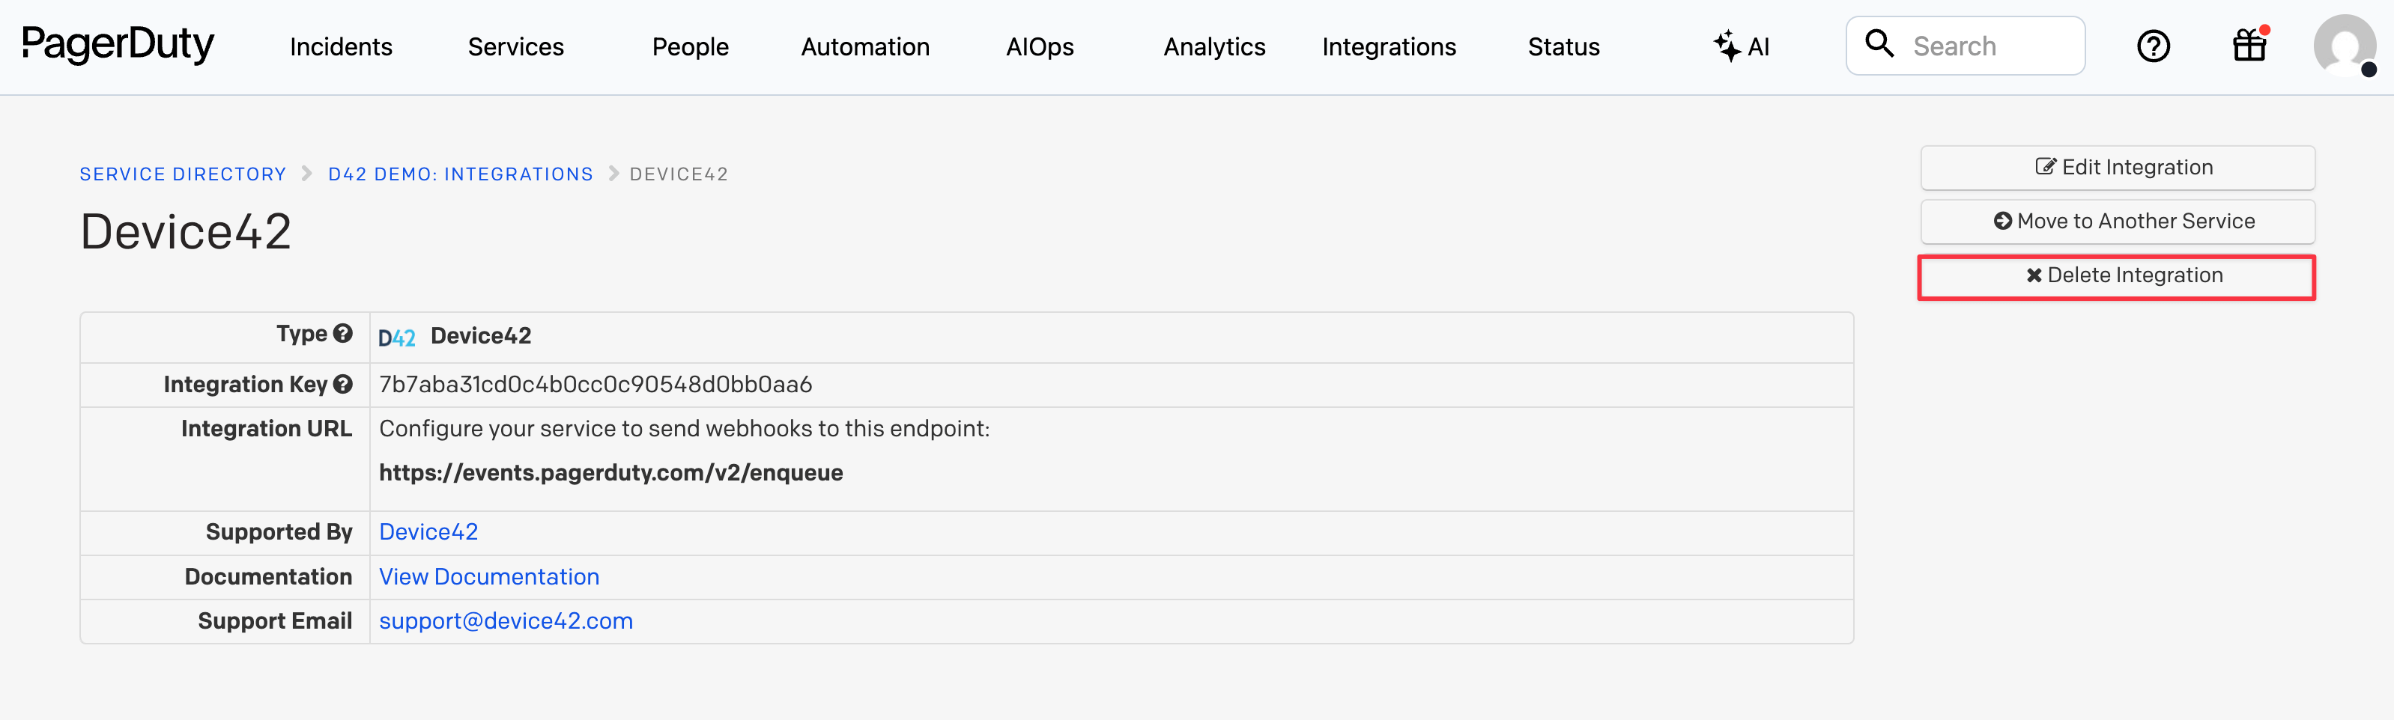Click the magnifying glass search icon

click(x=1879, y=43)
